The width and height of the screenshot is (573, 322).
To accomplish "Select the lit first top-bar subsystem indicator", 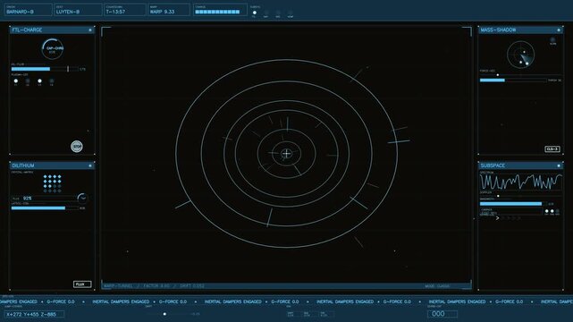I will [x=255, y=13].
